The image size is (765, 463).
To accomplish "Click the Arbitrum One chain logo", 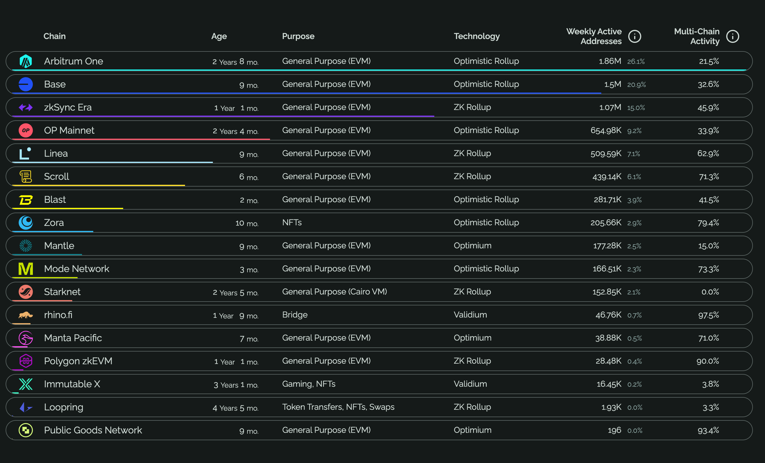I will click(25, 61).
